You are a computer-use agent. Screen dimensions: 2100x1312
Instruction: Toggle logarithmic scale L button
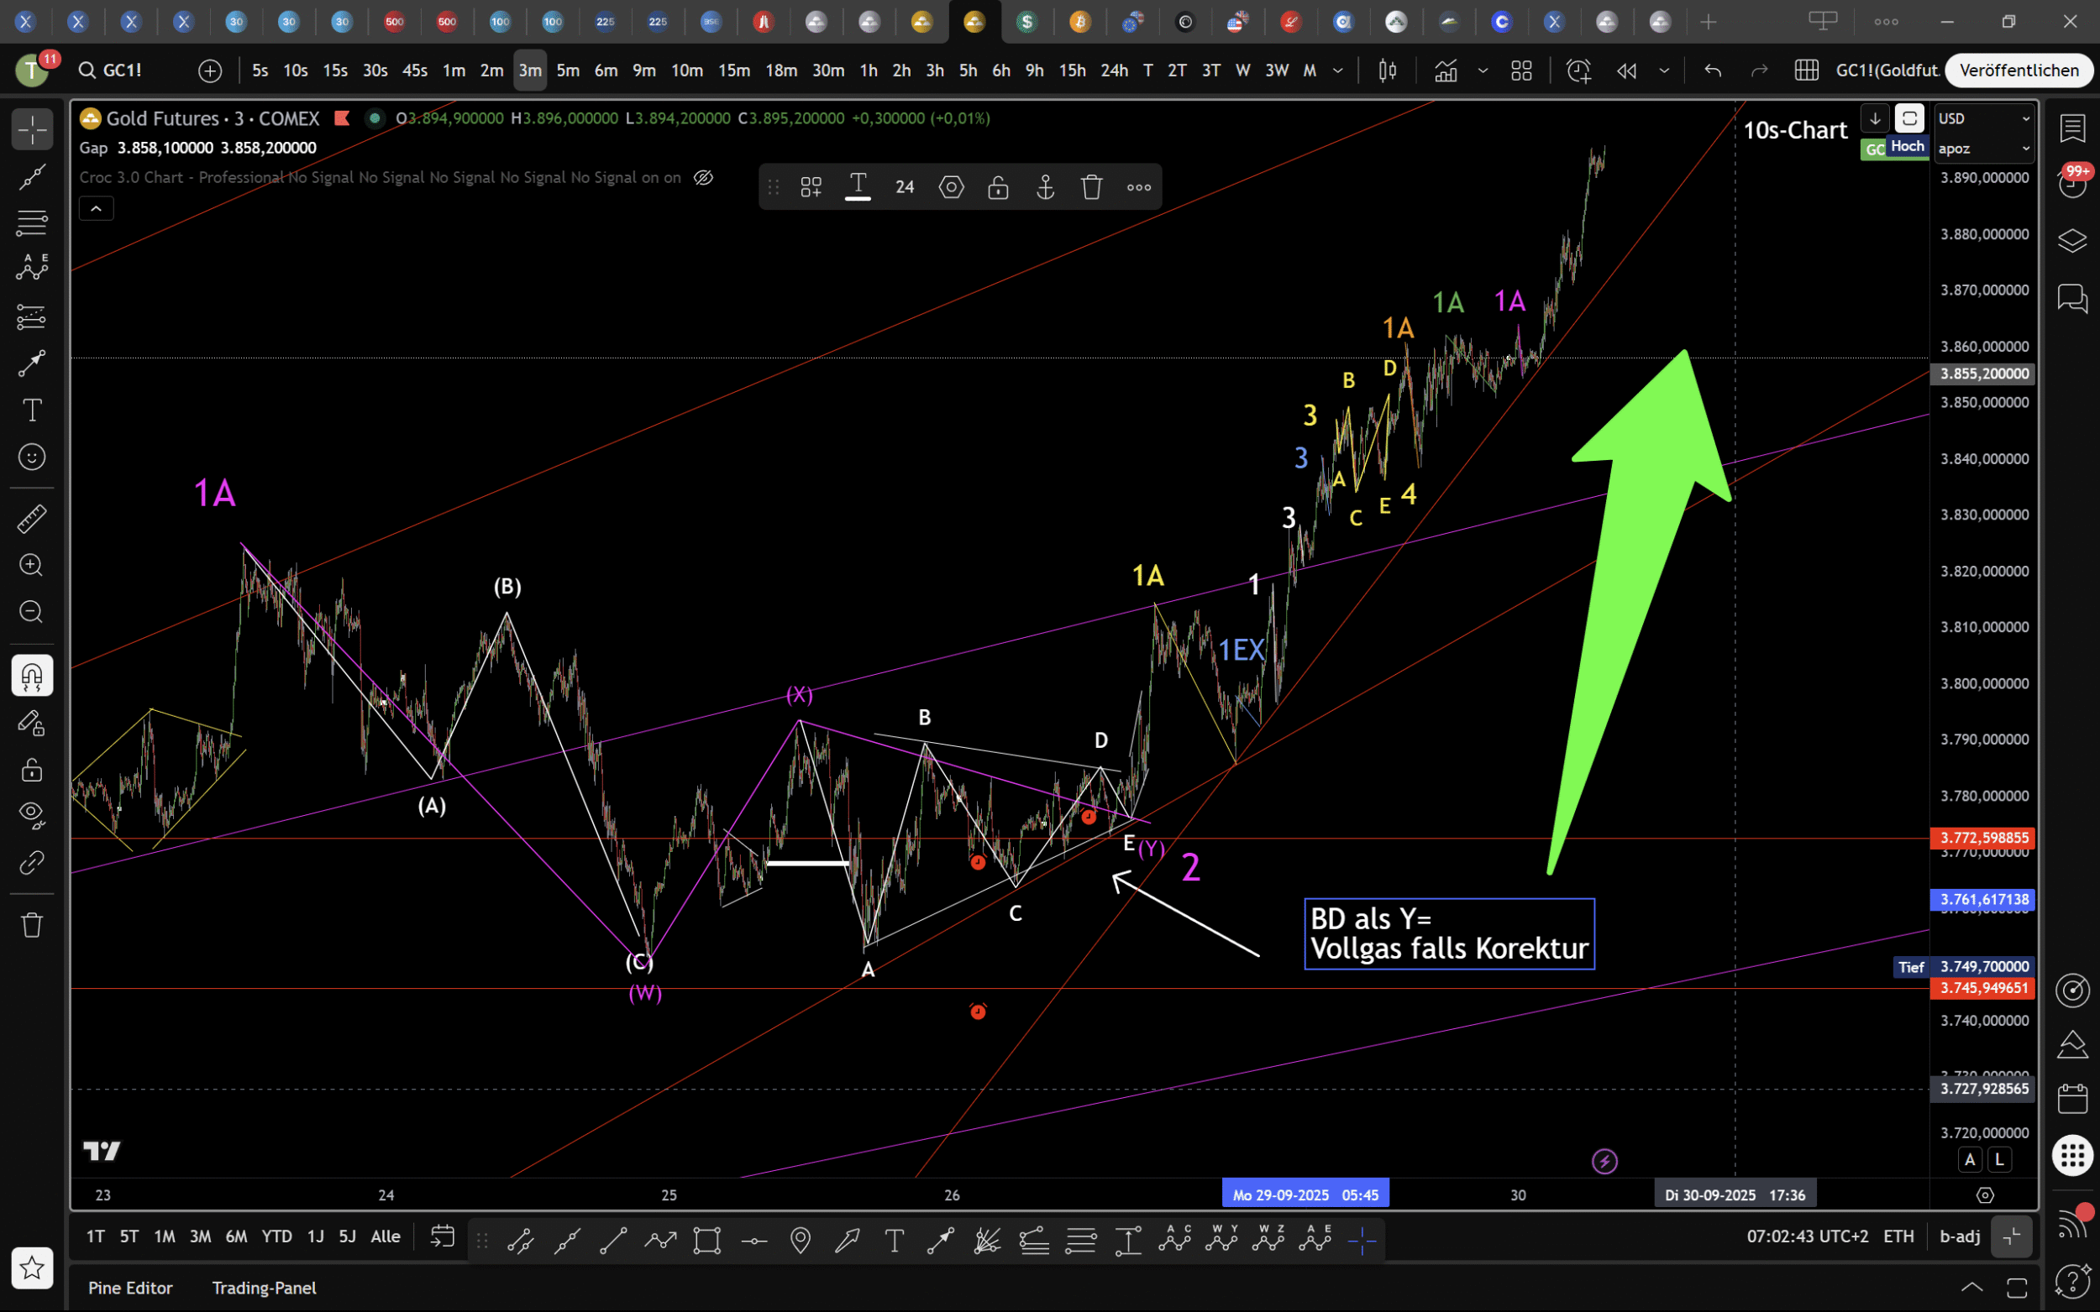[1999, 1159]
